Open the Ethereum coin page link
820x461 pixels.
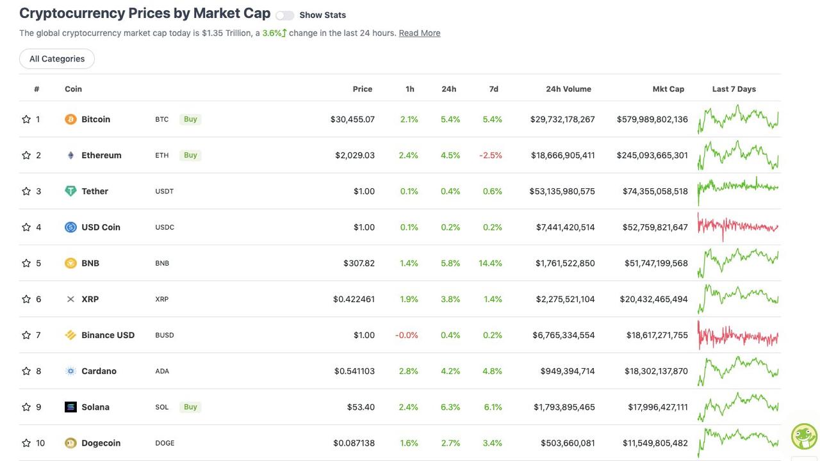pyautogui.click(x=101, y=155)
